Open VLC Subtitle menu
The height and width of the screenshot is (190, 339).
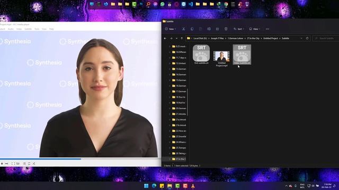[x=28, y=29]
